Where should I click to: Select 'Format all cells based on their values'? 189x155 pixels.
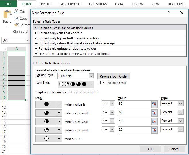[110, 28]
